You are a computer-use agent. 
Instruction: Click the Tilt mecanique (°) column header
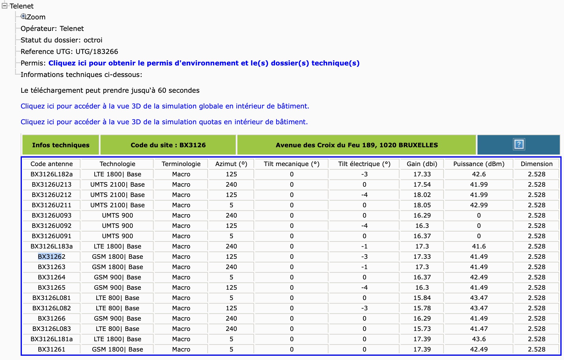coord(292,164)
